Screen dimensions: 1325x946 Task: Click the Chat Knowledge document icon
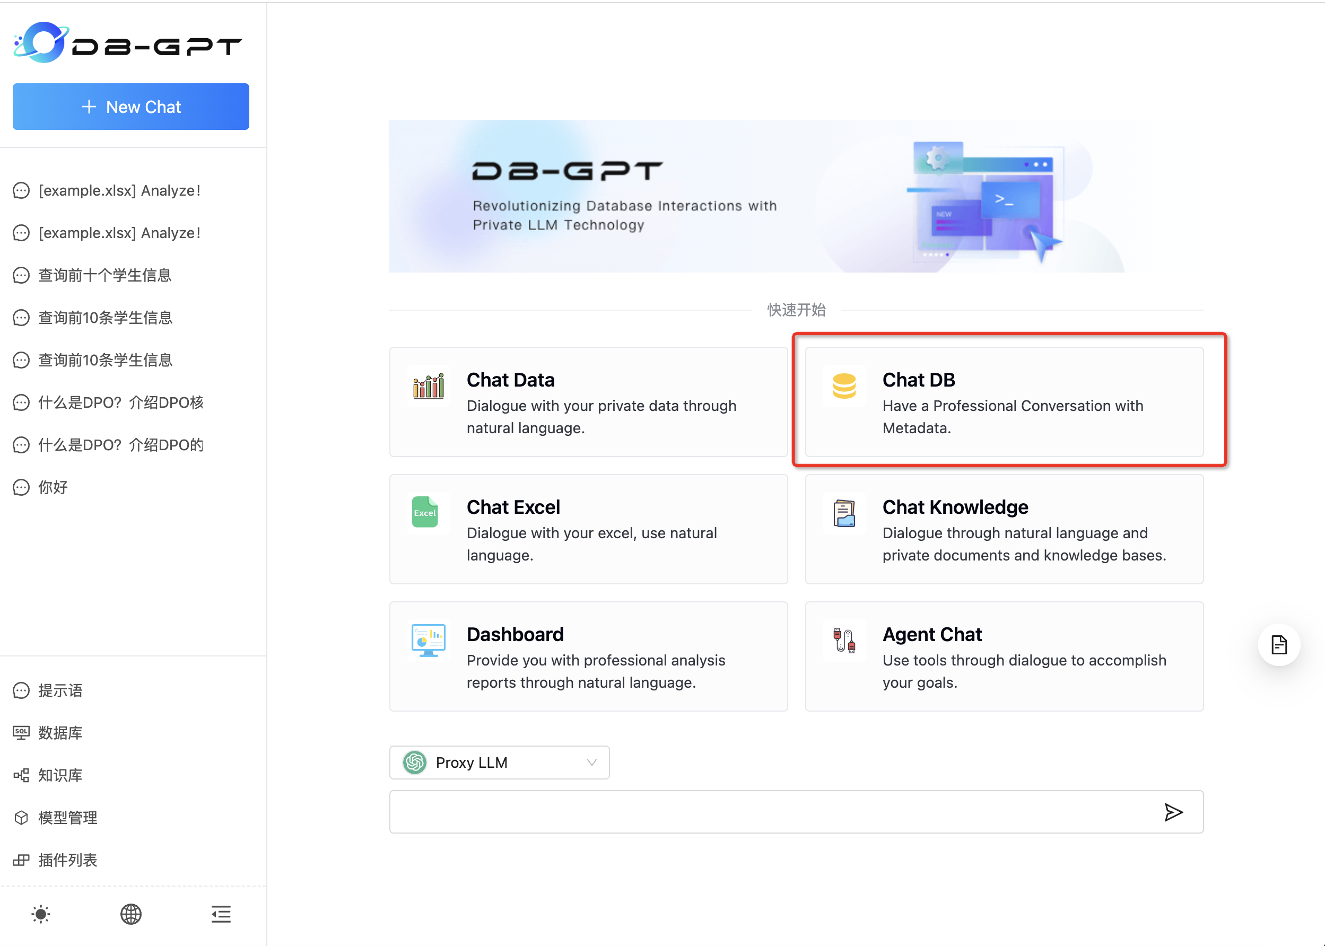844,513
